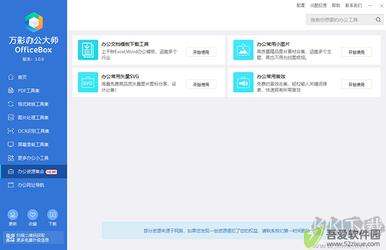This screenshot has width=386, height=250.
Task: Open the OCR识别工具集 scan icon
Action: (x=10, y=130)
